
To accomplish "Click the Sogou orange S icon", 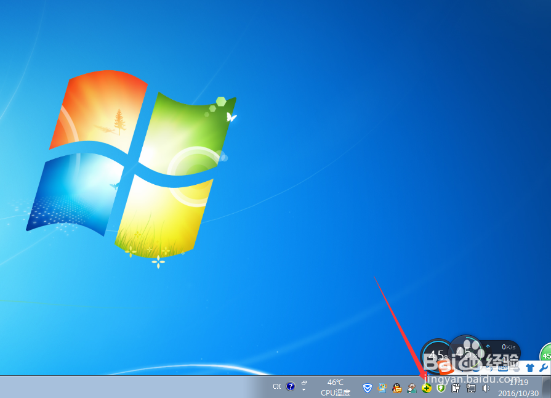I will pyautogui.click(x=446, y=368).
